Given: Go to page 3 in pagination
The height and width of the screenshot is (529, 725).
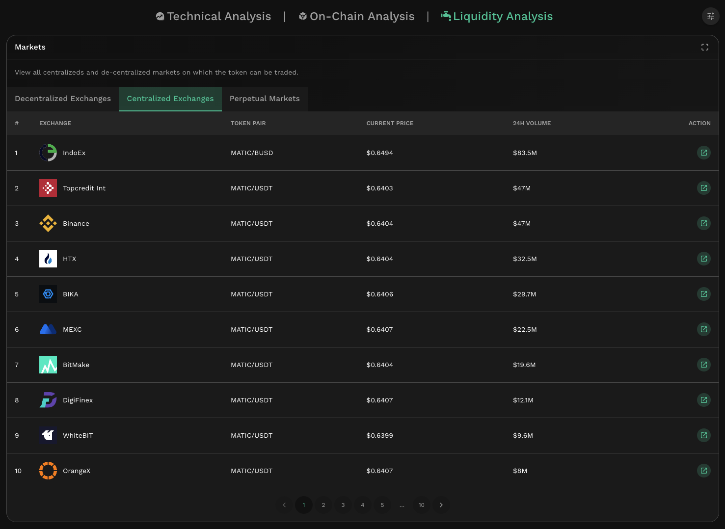Looking at the screenshot, I should [x=343, y=505].
